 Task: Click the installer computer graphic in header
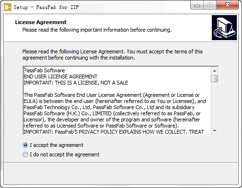[x=224, y=28]
